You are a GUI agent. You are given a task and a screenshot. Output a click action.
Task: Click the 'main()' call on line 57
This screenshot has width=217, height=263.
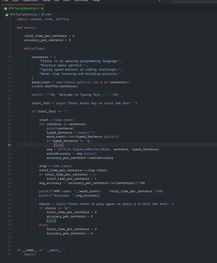[30, 254]
